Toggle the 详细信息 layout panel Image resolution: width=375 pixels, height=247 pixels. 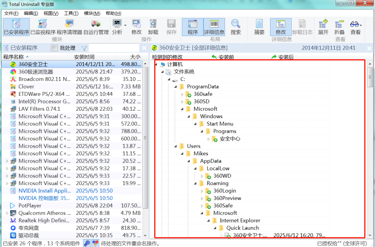point(214,27)
